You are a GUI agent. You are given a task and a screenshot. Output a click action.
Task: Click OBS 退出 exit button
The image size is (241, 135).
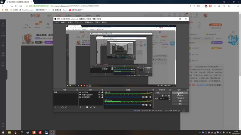point(180,104)
